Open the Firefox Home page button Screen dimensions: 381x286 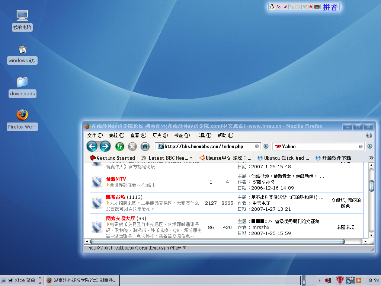point(145,146)
